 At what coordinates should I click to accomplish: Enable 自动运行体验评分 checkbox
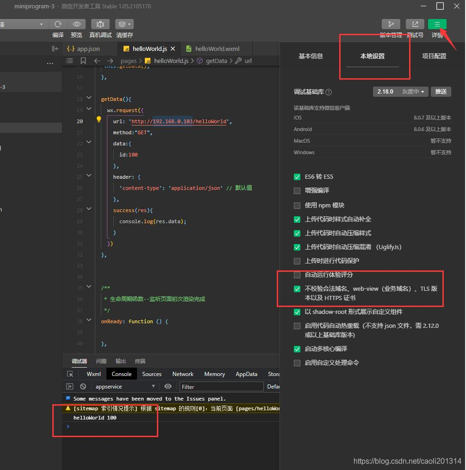tap(297, 275)
